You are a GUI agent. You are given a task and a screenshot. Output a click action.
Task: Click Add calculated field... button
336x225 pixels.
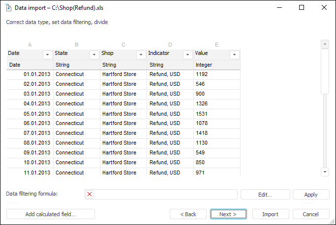(x=51, y=214)
